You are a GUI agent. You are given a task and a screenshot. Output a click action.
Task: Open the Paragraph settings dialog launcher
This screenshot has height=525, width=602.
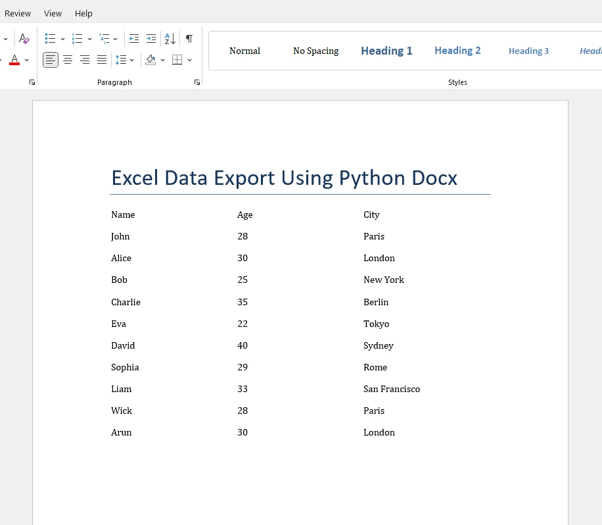(197, 82)
